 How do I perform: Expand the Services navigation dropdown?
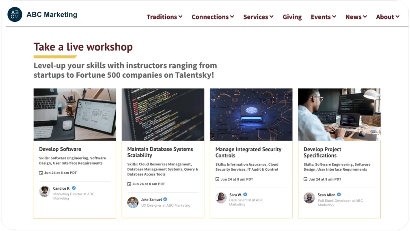(x=258, y=17)
